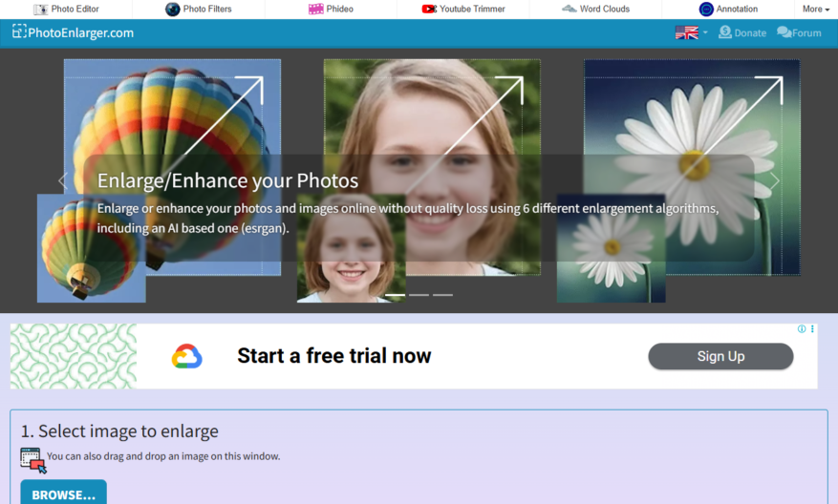Image resolution: width=838 pixels, height=504 pixels.
Task: Click the PhotoEnlarger.com site title
Action: [x=80, y=33]
